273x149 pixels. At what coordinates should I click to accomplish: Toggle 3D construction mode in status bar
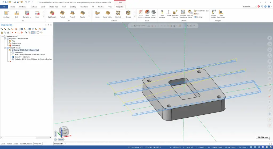click(208, 147)
